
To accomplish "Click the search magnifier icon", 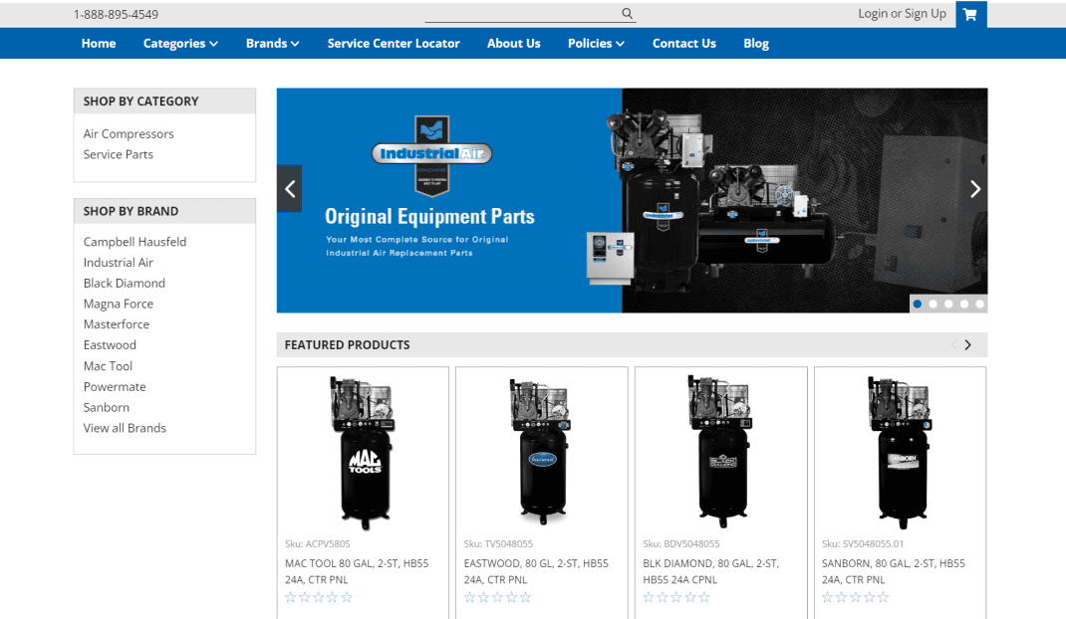I will click(627, 13).
